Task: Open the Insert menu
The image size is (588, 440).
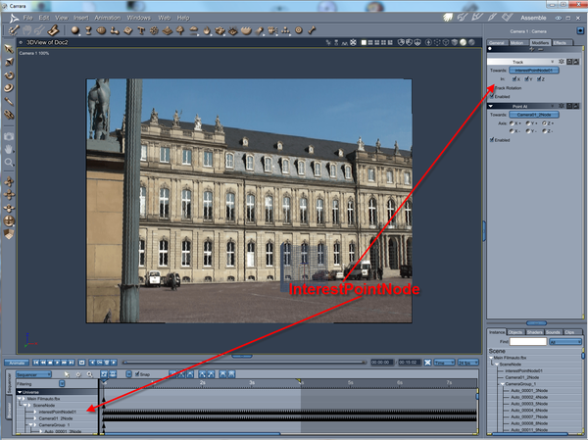Action: pos(80,18)
